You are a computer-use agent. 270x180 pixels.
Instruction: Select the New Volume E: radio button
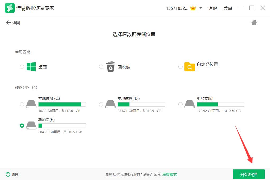pos(180,104)
